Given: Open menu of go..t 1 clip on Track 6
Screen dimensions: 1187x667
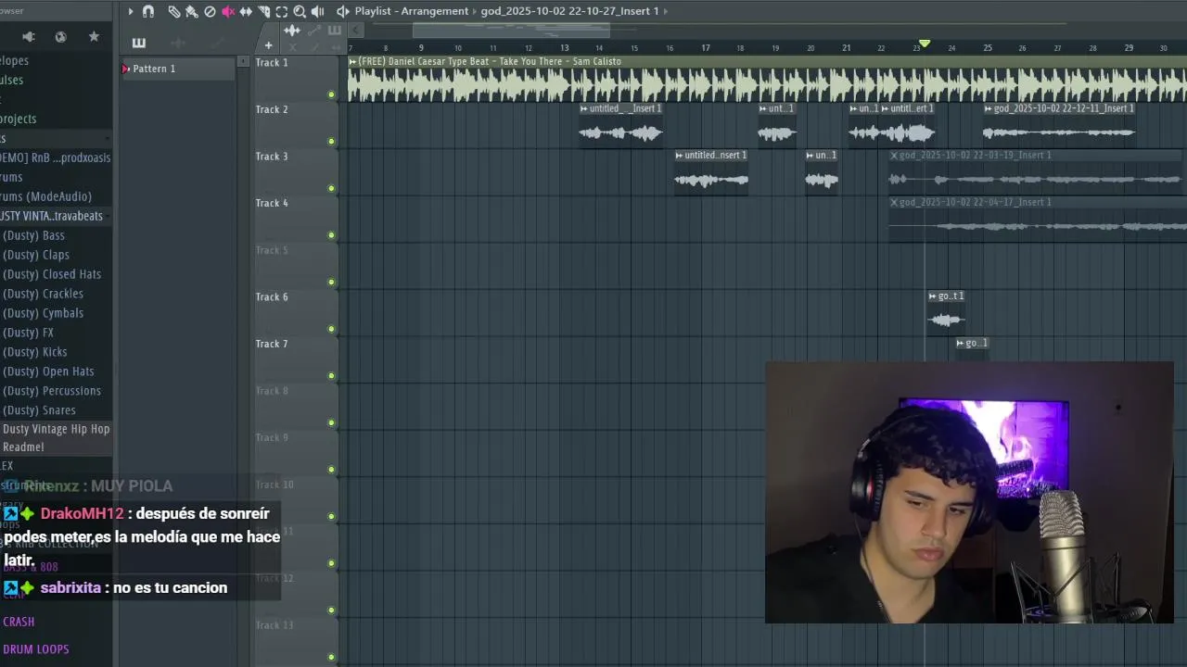Looking at the screenshot, I should click(x=933, y=296).
